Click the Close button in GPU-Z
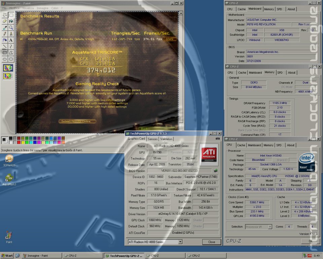The image size is (323, 259). 212,242
